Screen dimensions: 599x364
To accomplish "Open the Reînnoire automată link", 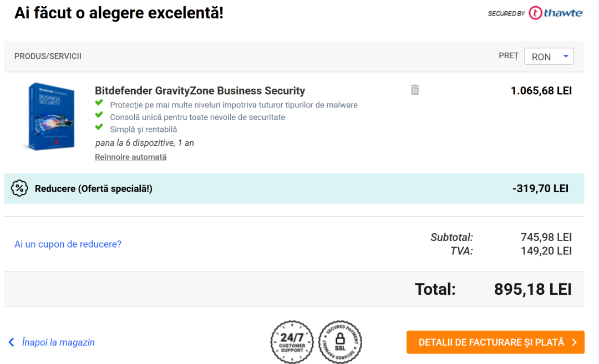I will click(131, 157).
